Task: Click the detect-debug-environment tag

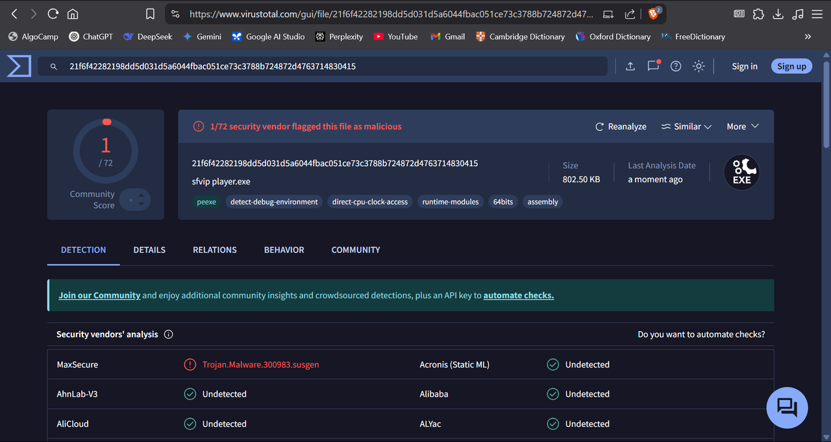Action: pyautogui.click(x=274, y=202)
